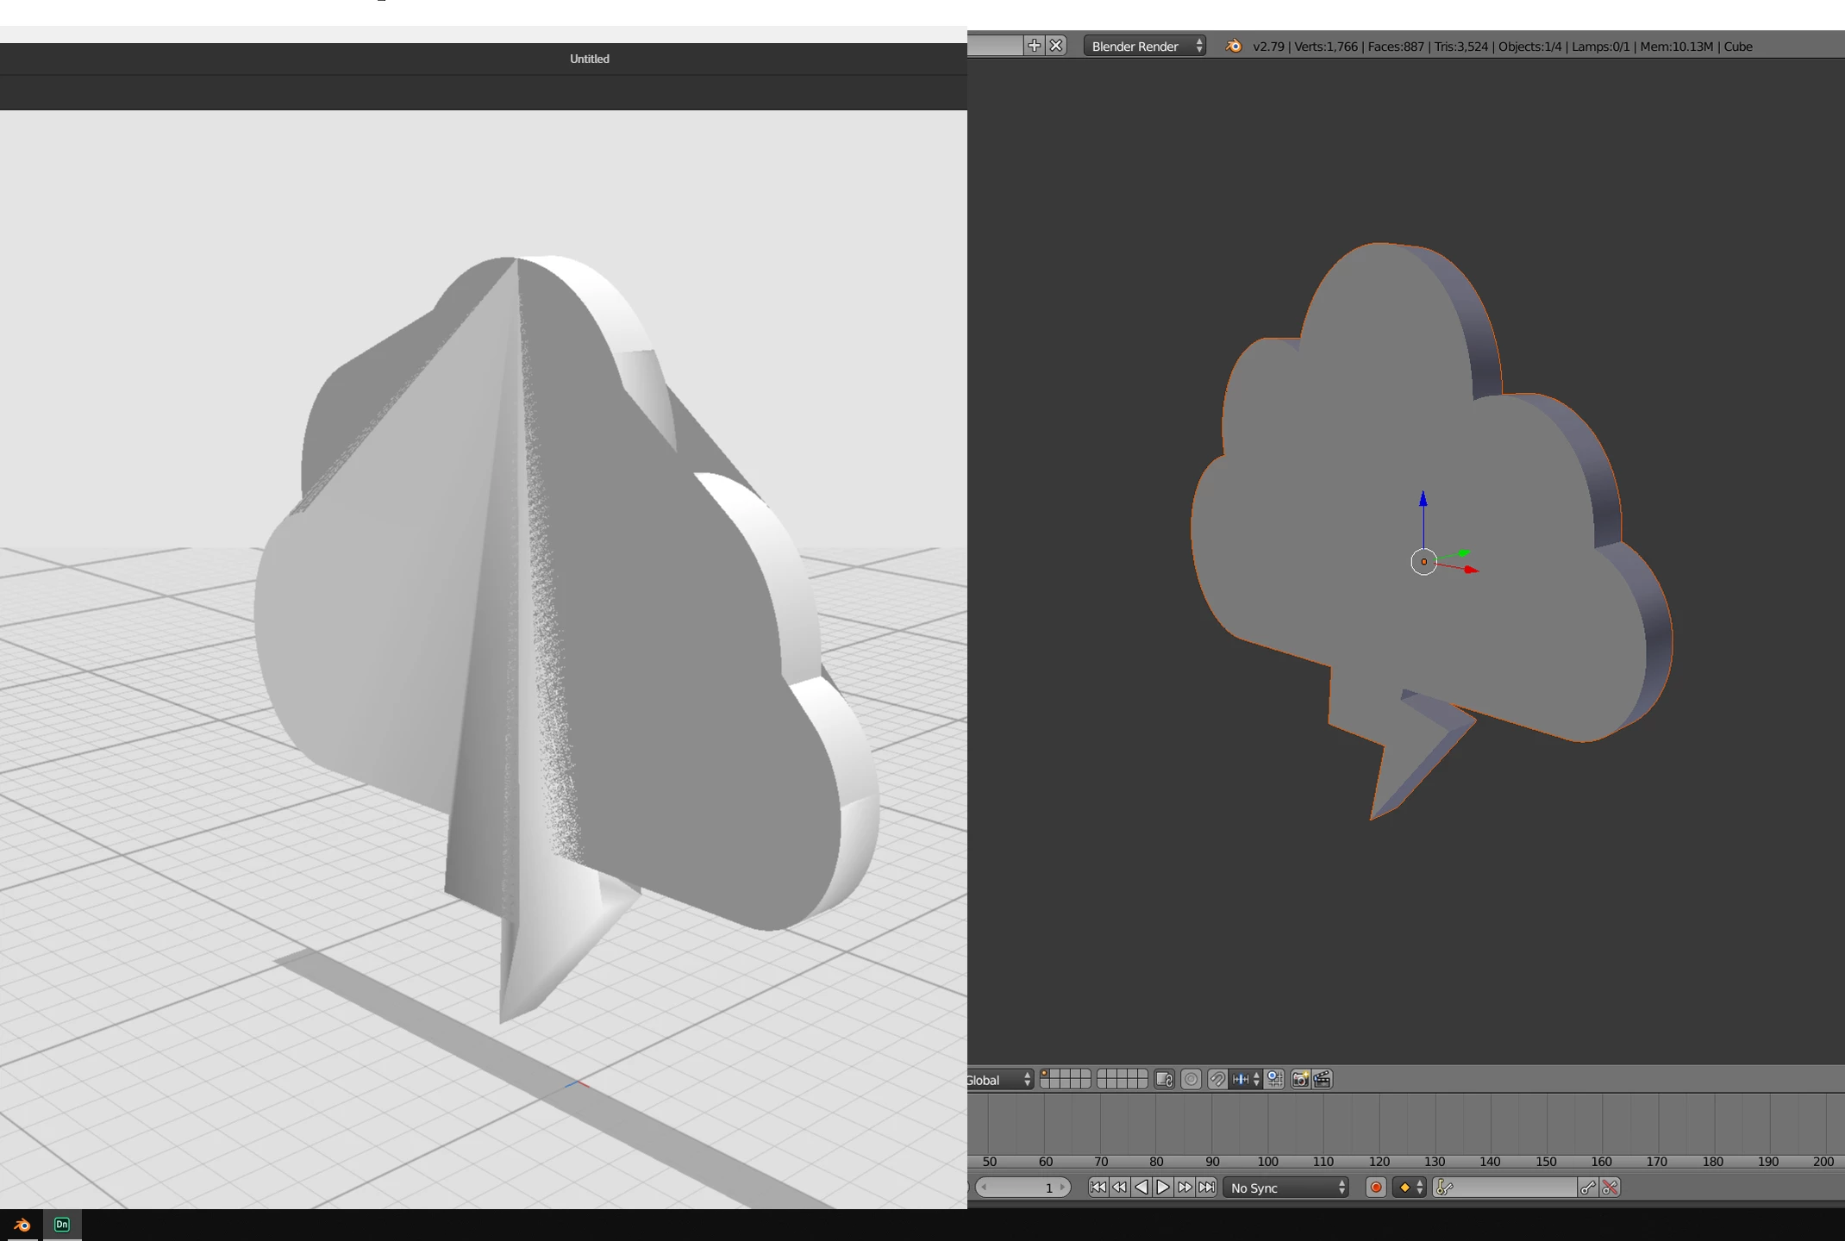The height and width of the screenshot is (1241, 1845).
Task: Open the Adobe Dimension taskbar icon
Action: (x=61, y=1225)
